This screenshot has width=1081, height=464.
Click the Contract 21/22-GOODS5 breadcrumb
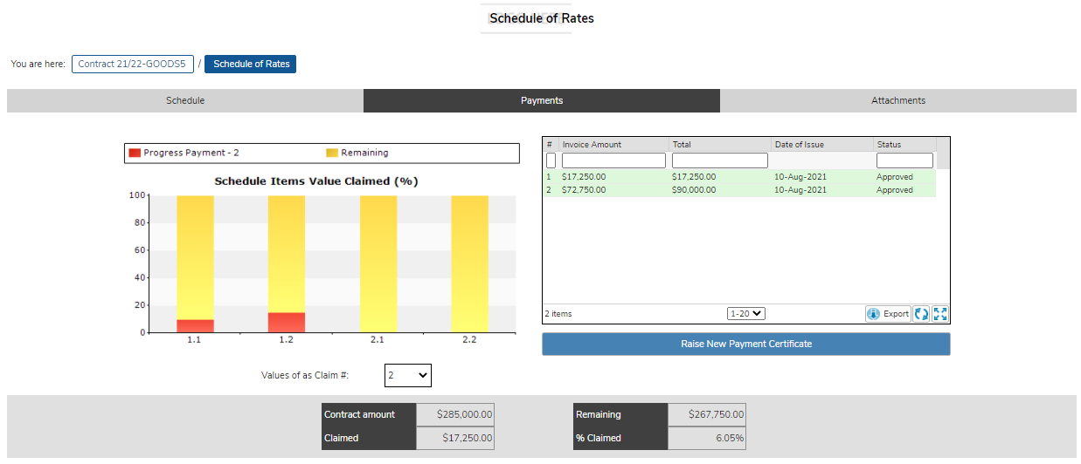coord(133,64)
